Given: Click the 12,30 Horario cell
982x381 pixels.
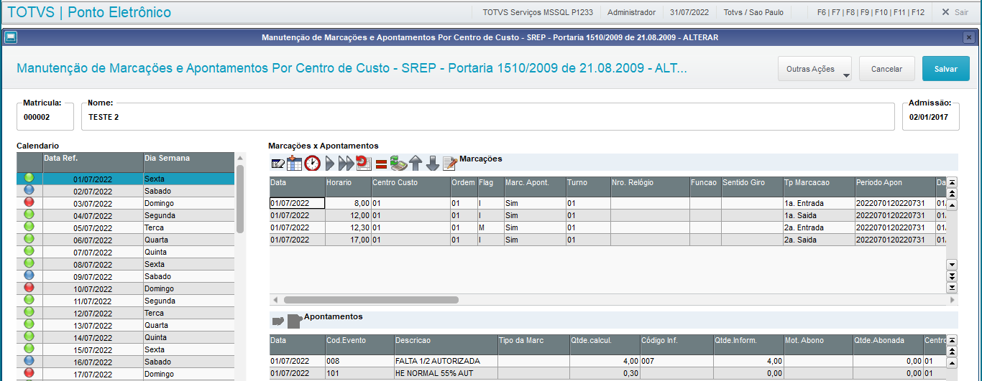Looking at the screenshot, I should 348,227.
